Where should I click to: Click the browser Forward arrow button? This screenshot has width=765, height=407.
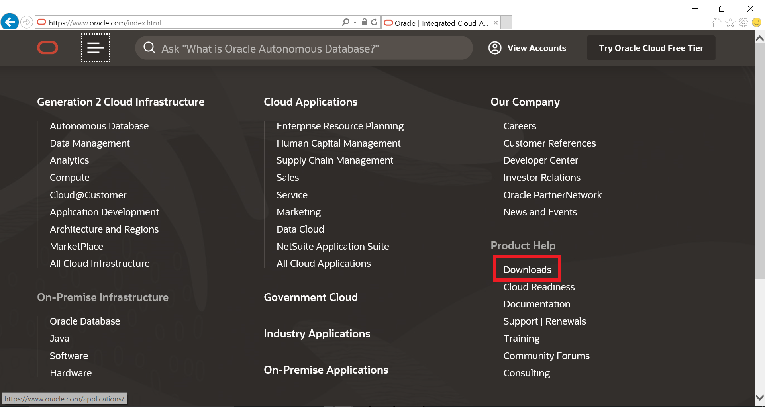(x=27, y=22)
